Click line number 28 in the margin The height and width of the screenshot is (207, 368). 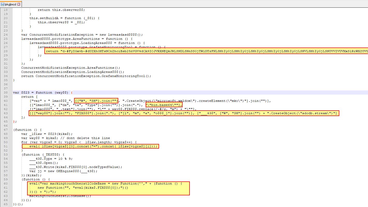[6, 51]
